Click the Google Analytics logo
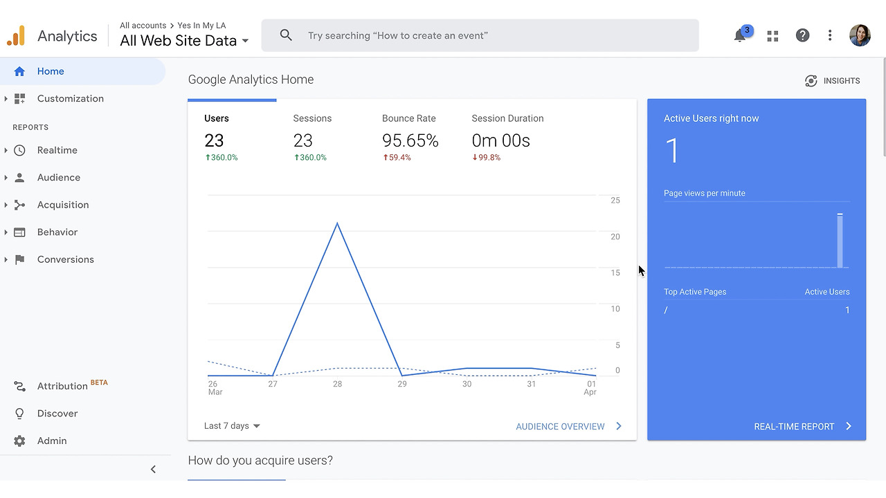The height and width of the screenshot is (498, 886). coord(17,36)
